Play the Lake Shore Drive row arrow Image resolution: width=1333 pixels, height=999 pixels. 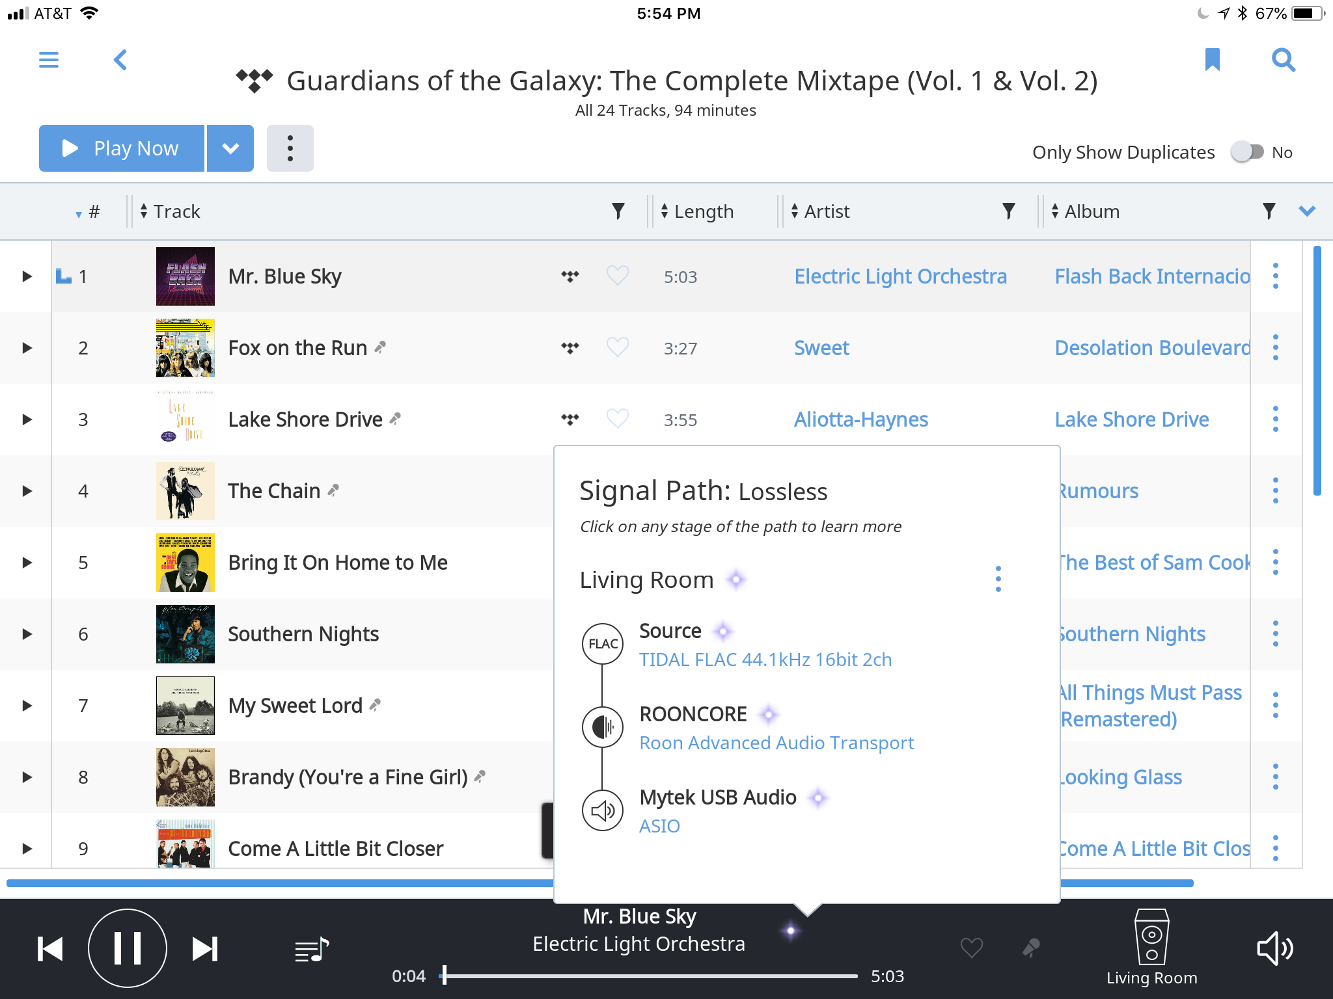pos(27,420)
